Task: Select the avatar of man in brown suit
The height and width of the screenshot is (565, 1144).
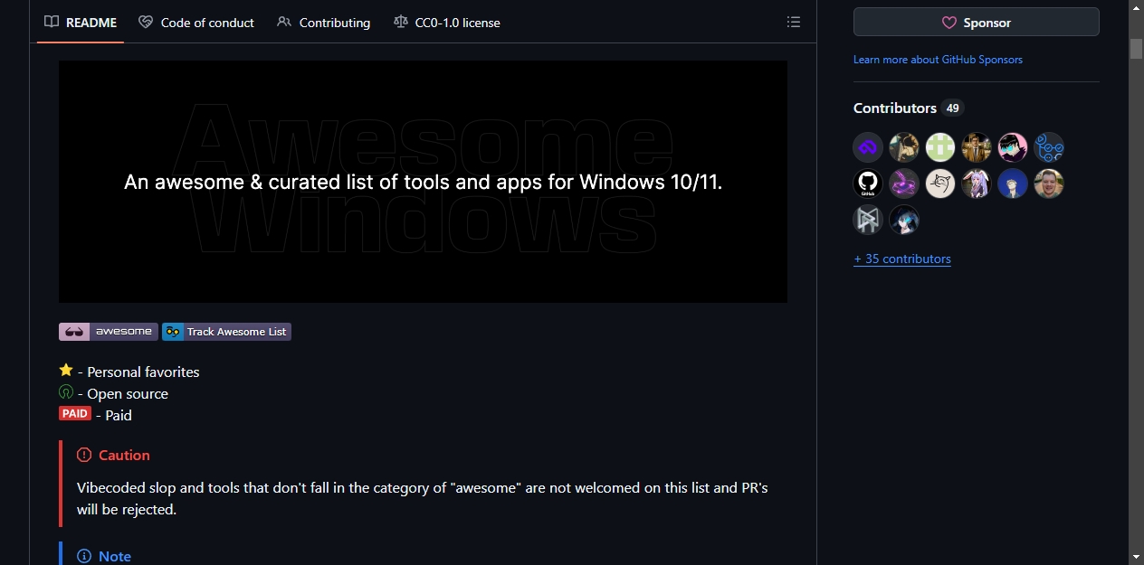Action: pos(977,147)
